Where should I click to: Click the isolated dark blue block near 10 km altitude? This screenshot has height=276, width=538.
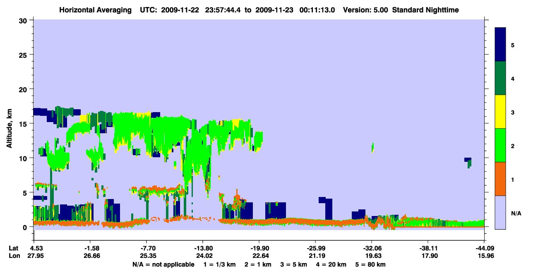[x=468, y=160]
